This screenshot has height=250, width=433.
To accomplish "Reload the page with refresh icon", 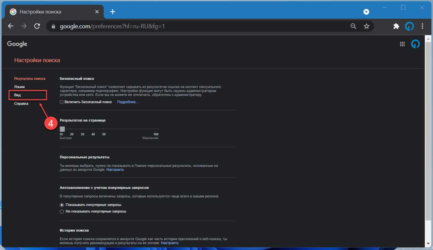I will (37, 26).
